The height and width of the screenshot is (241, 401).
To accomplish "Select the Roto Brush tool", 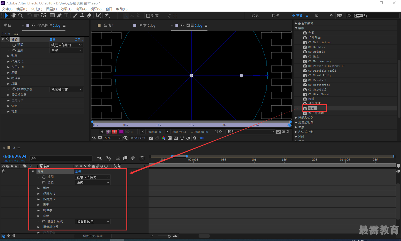I will point(98,16).
